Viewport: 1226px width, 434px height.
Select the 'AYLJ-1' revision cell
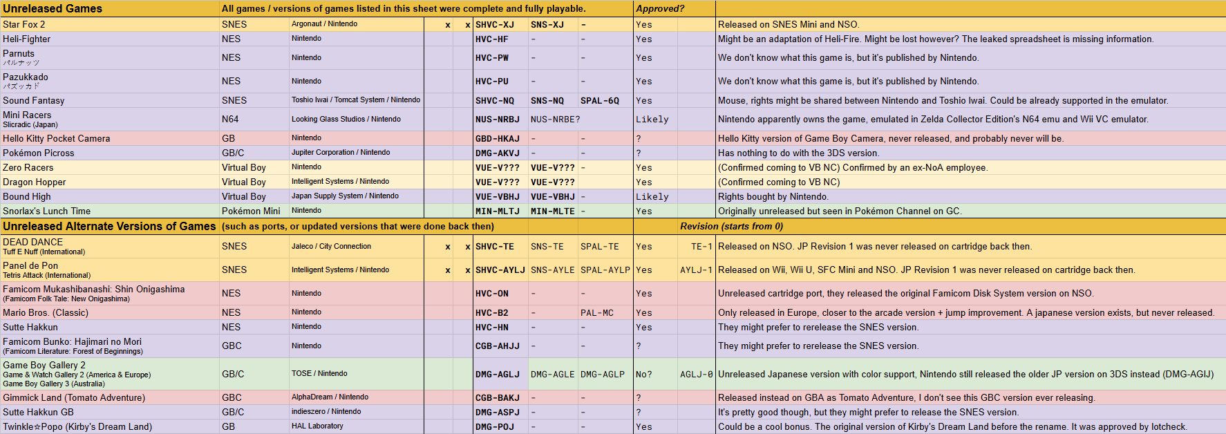tap(697, 270)
